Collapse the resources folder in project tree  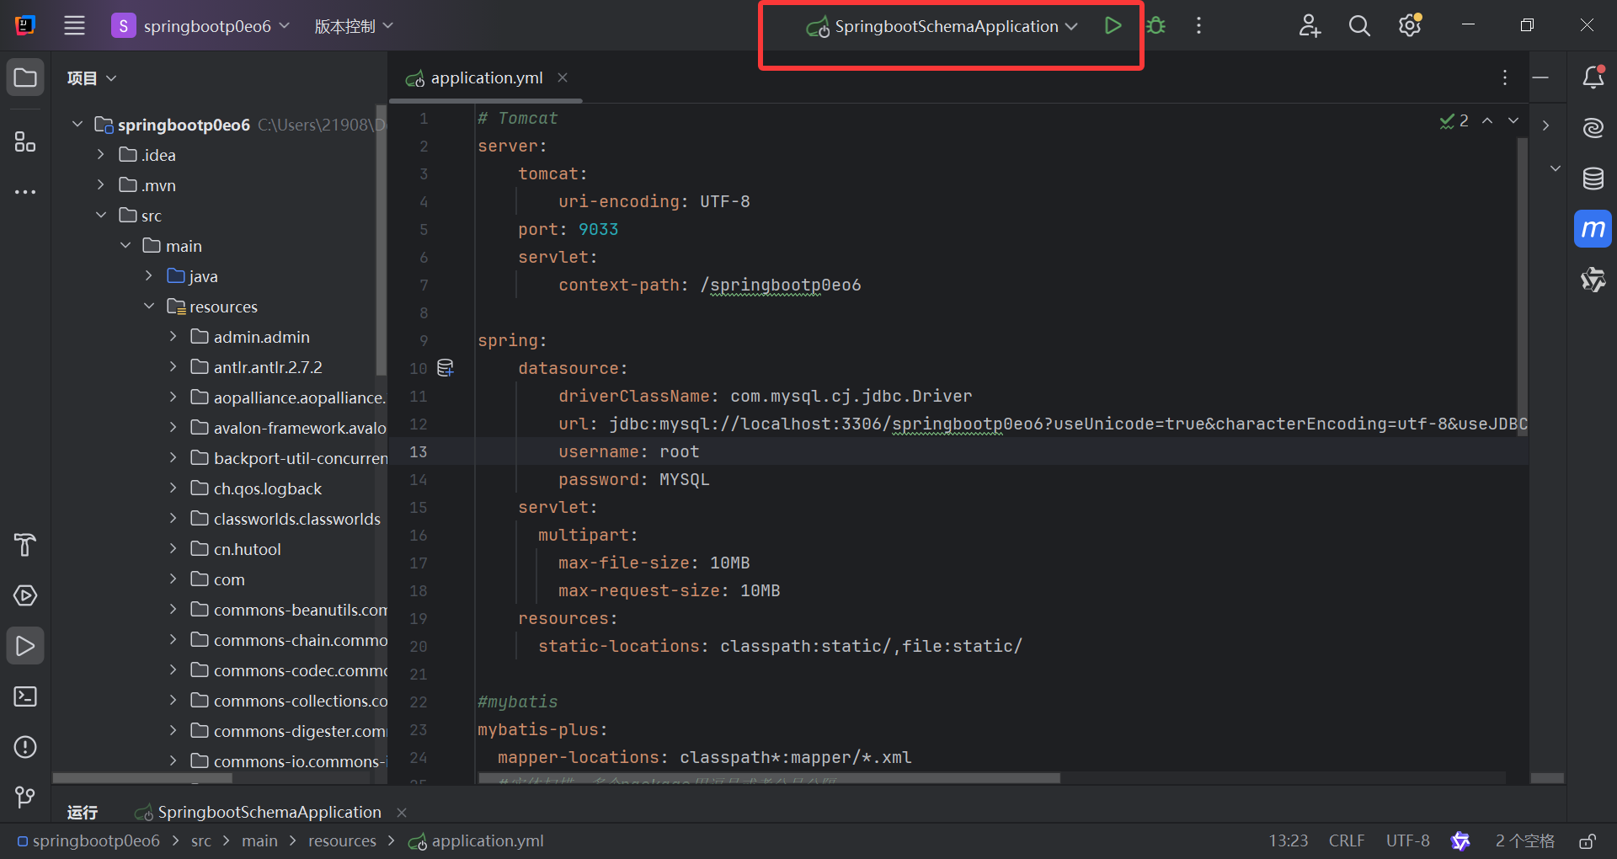(x=149, y=306)
